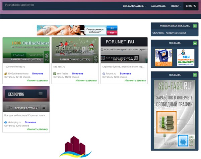The image size is (201, 159).
Task: Open 1000onlinemoney.ru site link
Action: pyautogui.click(x=18, y=74)
